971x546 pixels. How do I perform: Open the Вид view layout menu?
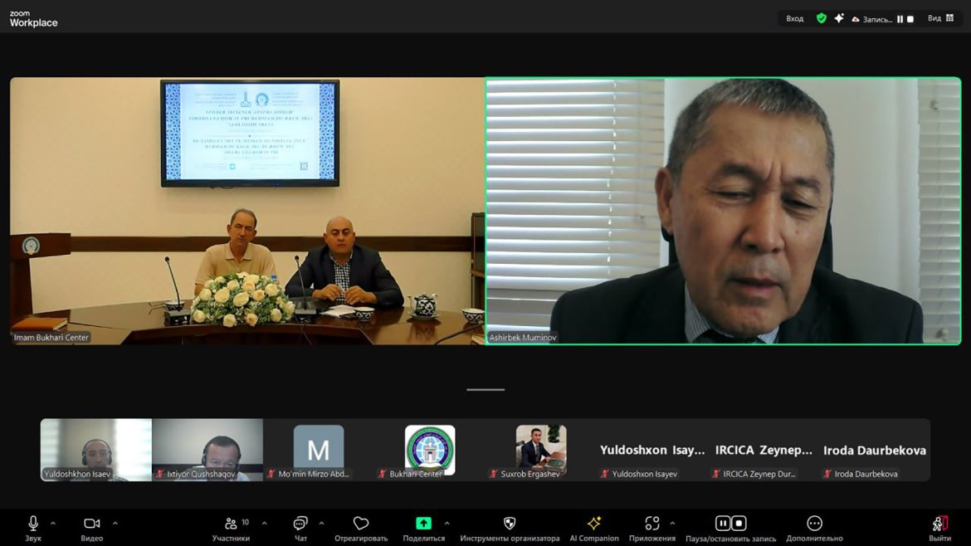(940, 18)
